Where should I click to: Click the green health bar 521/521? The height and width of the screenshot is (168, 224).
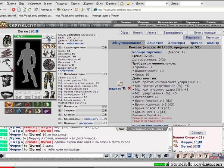tap(28, 37)
